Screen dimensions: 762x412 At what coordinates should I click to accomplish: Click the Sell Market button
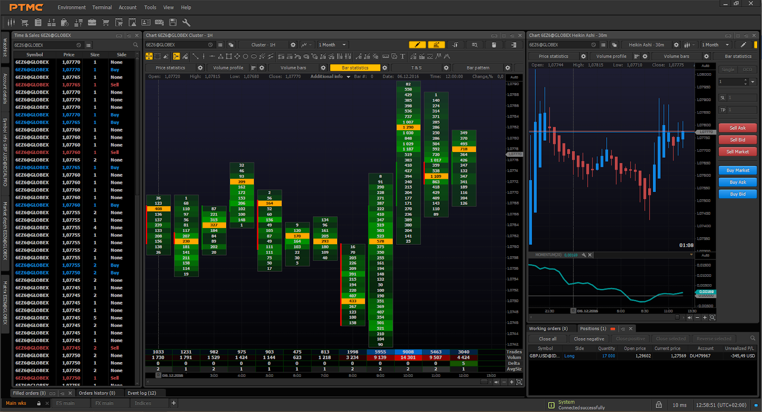(738, 152)
